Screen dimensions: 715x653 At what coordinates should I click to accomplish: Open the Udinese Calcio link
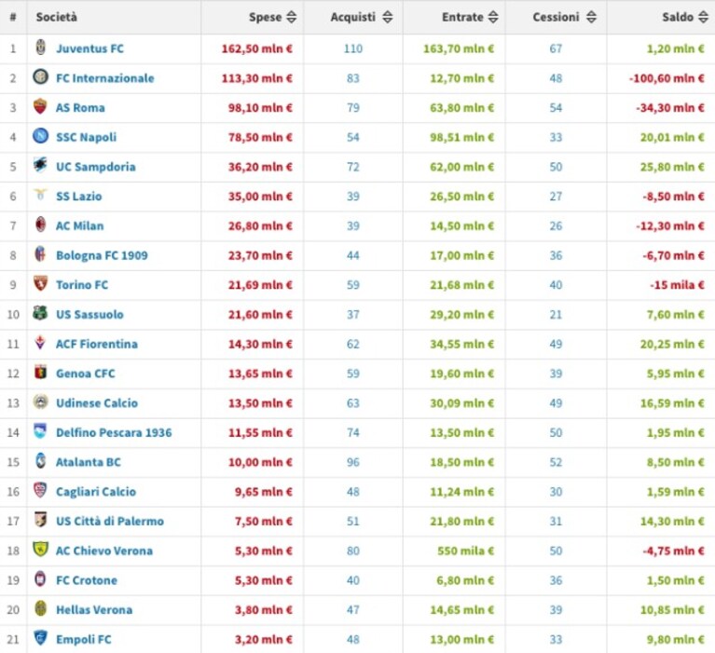pyautogui.click(x=97, y=403)
